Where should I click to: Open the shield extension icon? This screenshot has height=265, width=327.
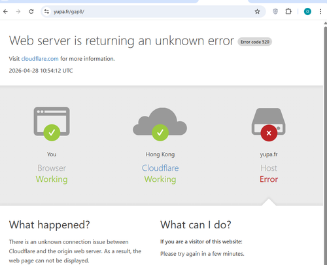[275, 12]
